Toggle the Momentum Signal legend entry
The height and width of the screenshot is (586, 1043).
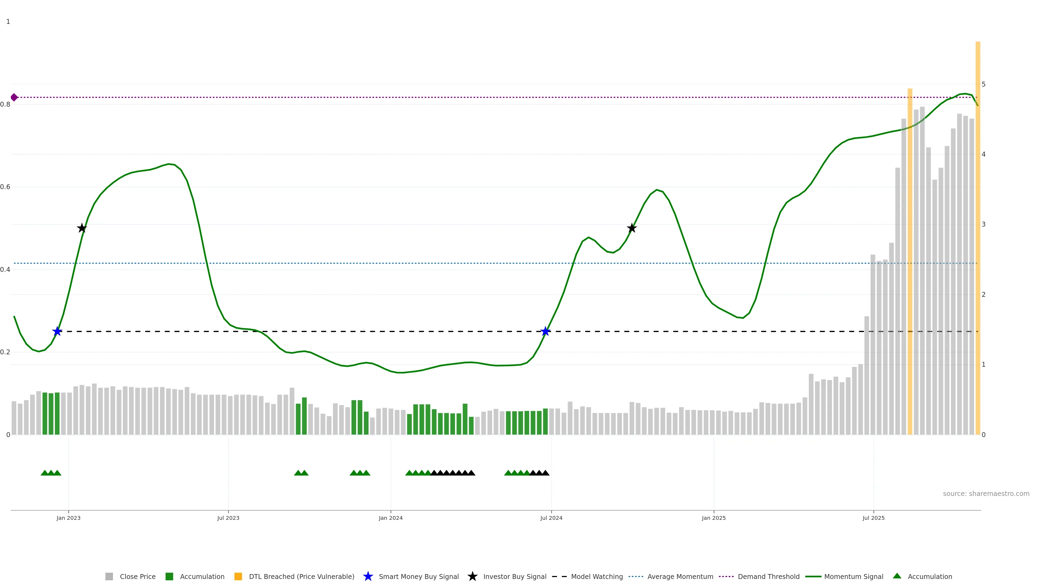853,577
